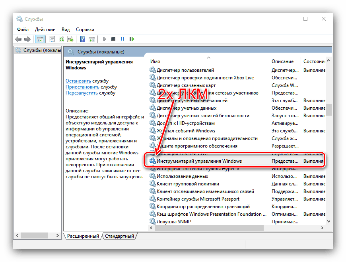The width and height of the screenshot is (346, 262).
Task: Select Кэш шрифтов Windows Presentation Foundation
Action: [x=212, y=214]
